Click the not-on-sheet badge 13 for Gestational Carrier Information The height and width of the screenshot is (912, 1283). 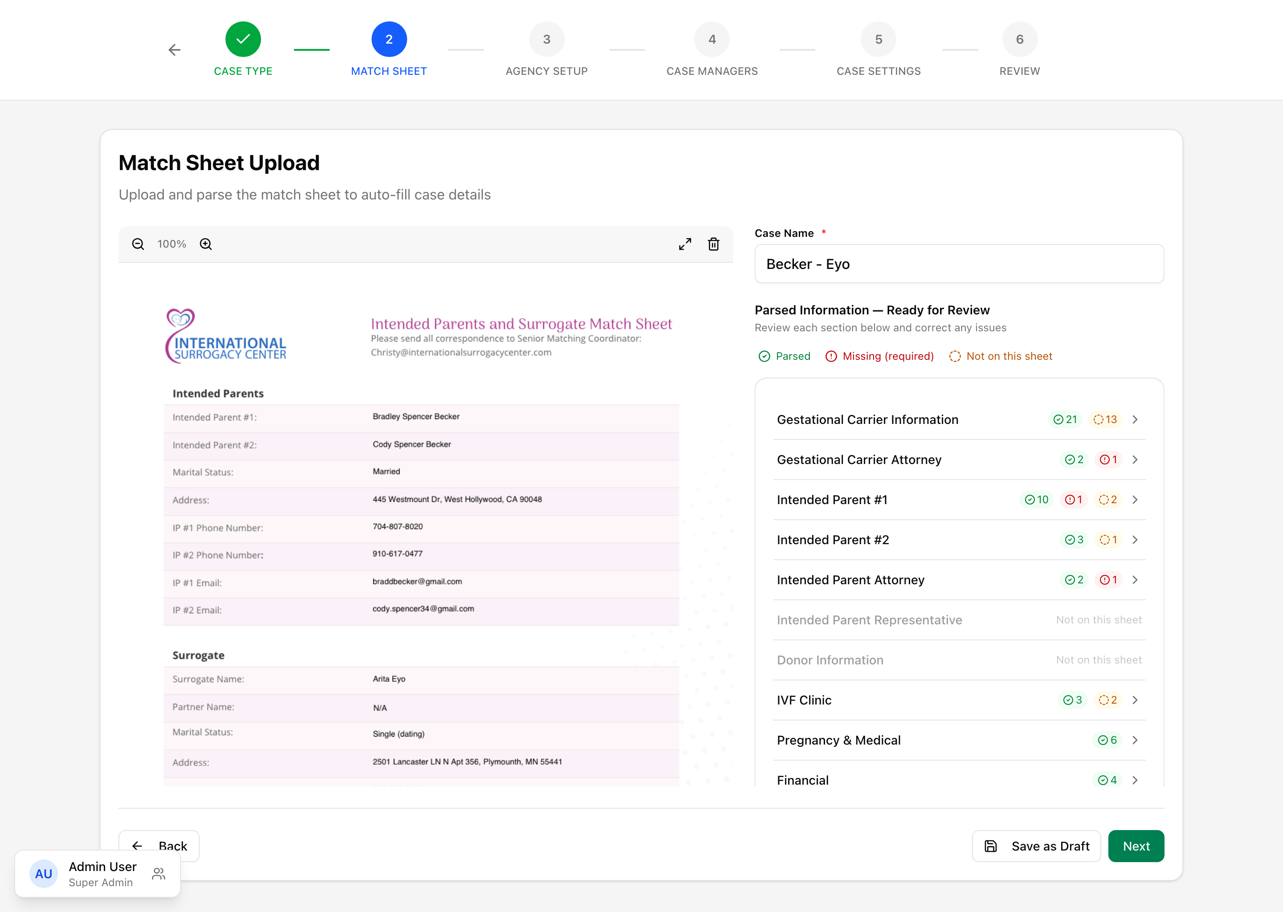1105,419
